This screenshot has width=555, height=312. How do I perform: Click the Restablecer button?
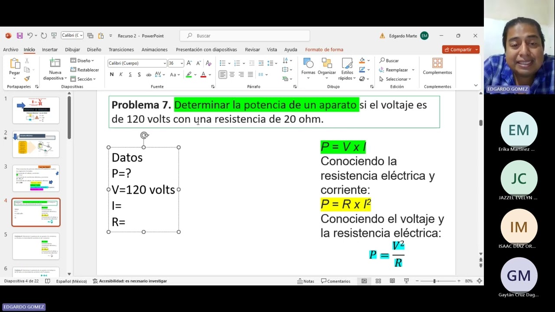coord(85,70)
